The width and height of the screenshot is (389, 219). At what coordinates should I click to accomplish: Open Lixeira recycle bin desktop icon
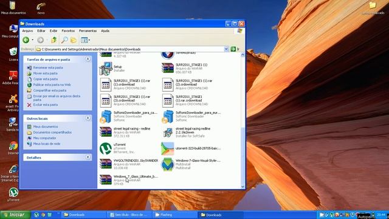tap(13, 54)
